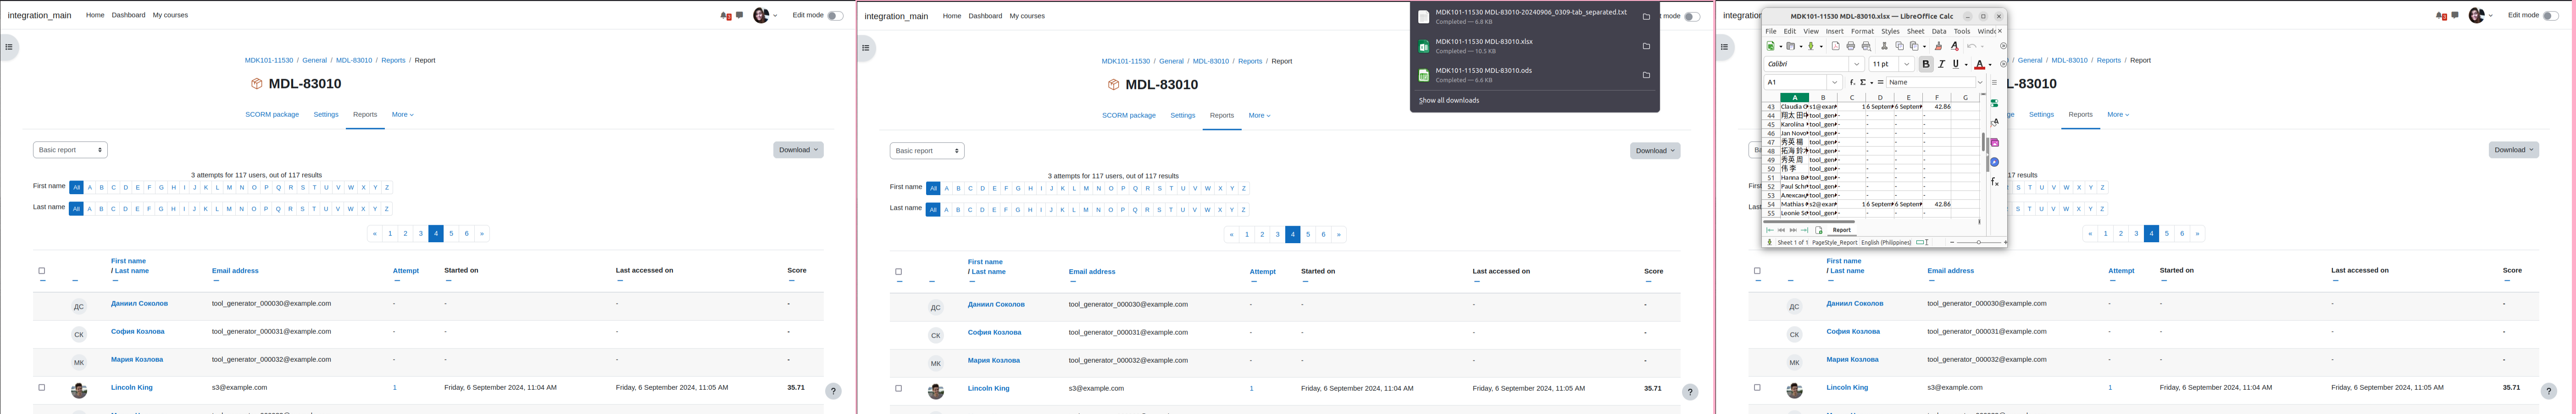Click the Paste icon in Calc toolbar
The height and width of the screenshot is (414, 2576).
coord(1914,46)
